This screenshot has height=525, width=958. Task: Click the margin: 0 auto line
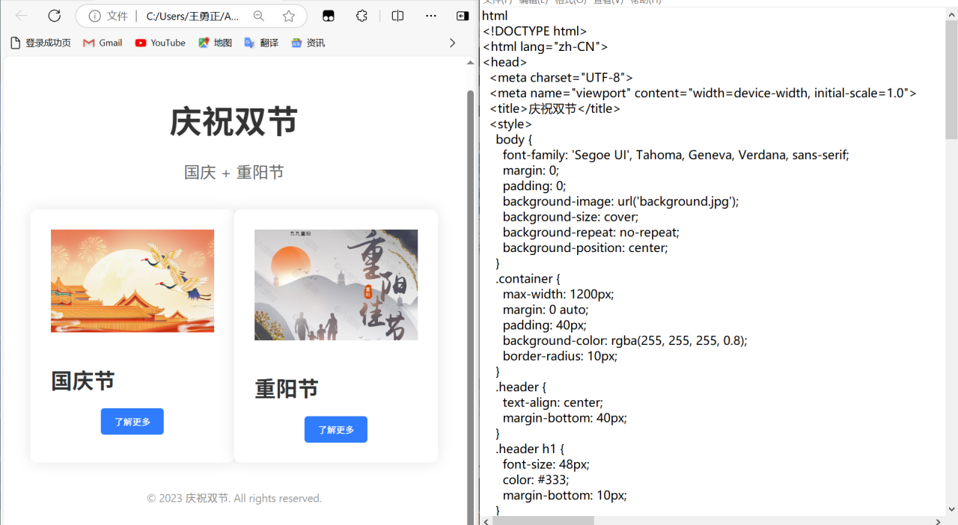tap(546, 310)
